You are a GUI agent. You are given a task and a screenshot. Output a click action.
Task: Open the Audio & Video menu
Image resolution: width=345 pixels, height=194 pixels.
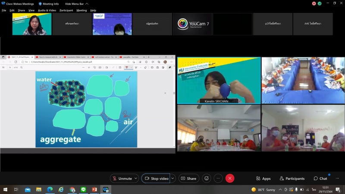pyautogui.click(x=47, y=10)
